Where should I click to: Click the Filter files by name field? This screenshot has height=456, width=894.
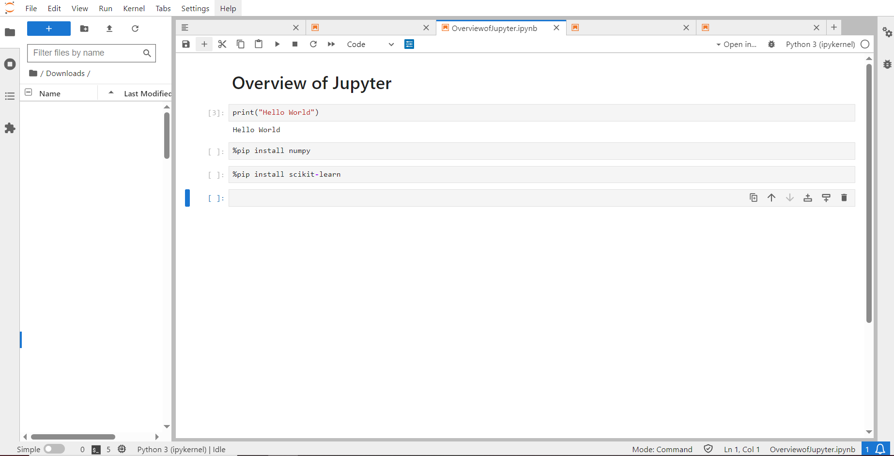pyautogui.click(x=86, y=53)
